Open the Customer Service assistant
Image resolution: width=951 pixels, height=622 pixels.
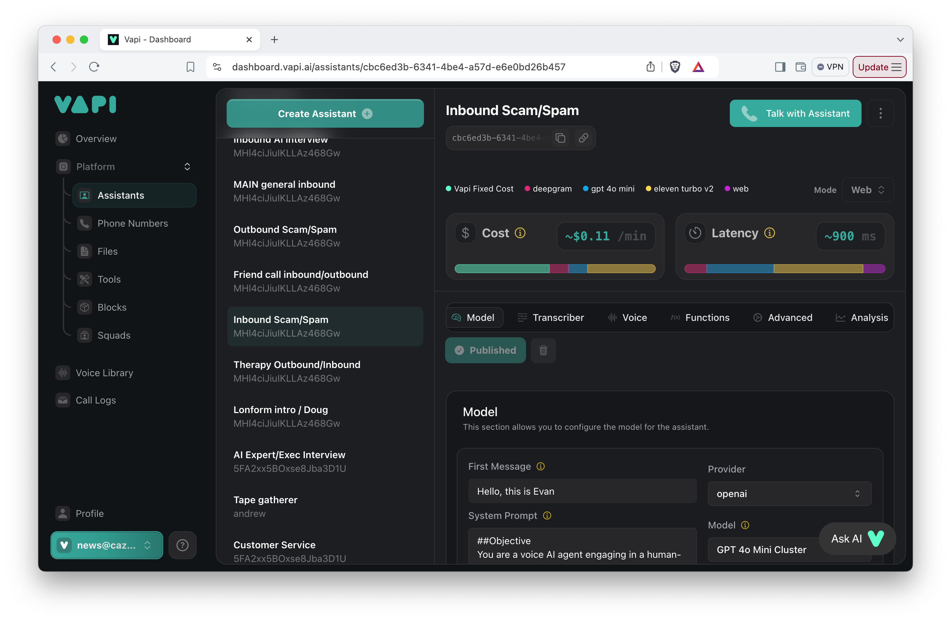(325, 551)
